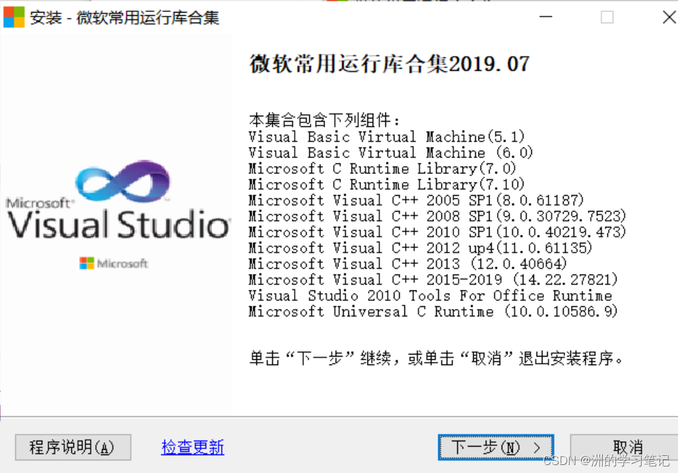Click Visual C++ 2005 SP1 line

tap(416, 200)
